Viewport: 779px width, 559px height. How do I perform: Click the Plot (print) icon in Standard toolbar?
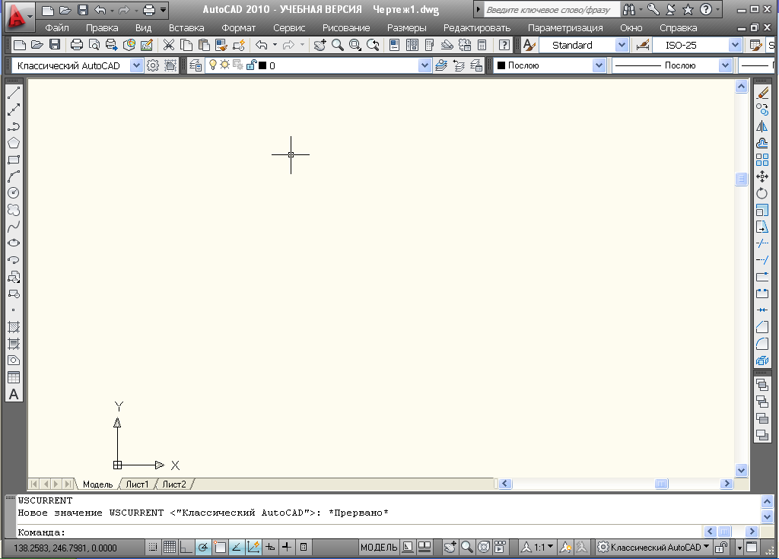pos(77,45)
